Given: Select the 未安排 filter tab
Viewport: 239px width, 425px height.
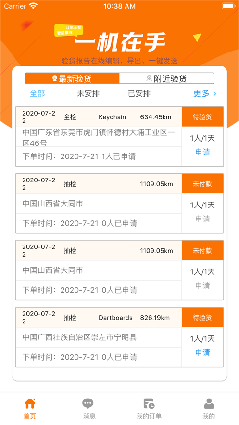Looking at the screenshot, I should (x=88, y=94).
